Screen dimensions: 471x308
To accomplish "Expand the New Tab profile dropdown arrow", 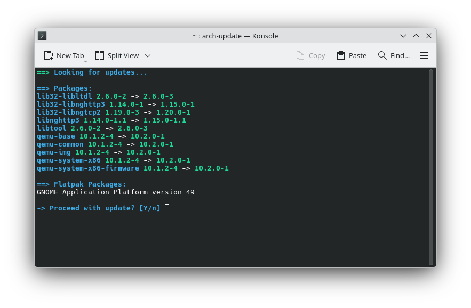I will coord(85,61).
